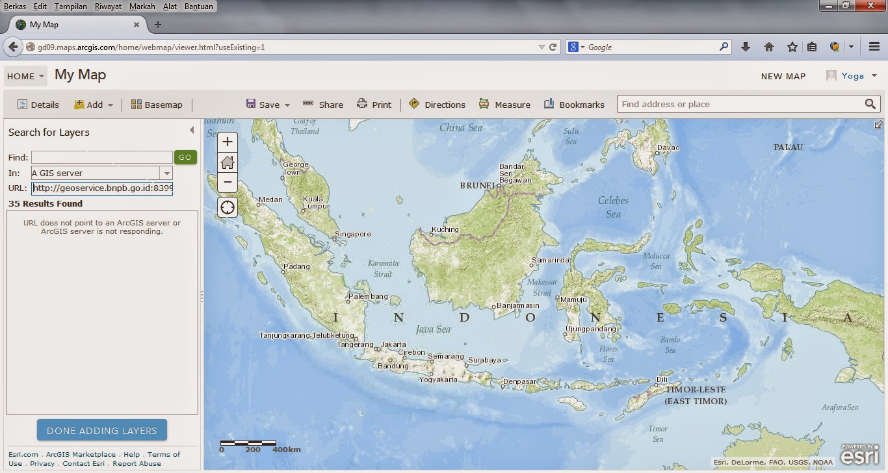Return to default map extent
The width and height of the screenshot is (888, 473).
coord(227,162)
